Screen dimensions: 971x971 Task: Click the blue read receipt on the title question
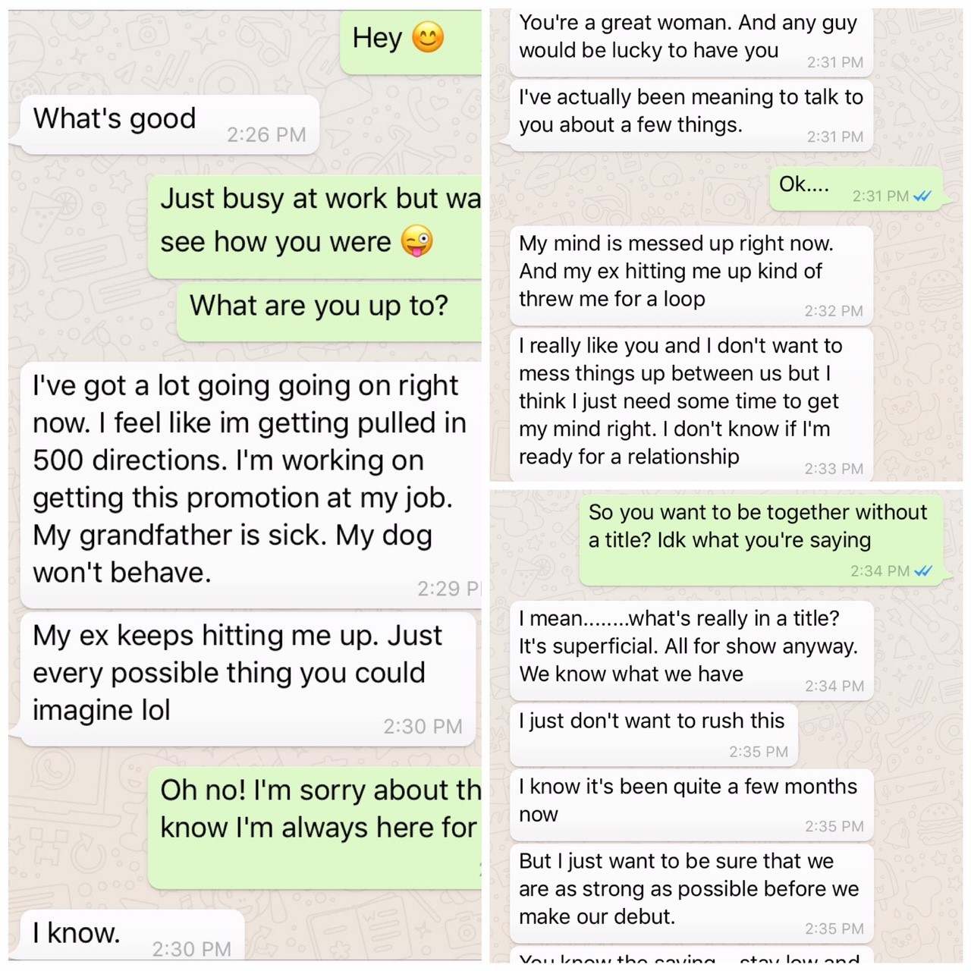tap(922, 571)
